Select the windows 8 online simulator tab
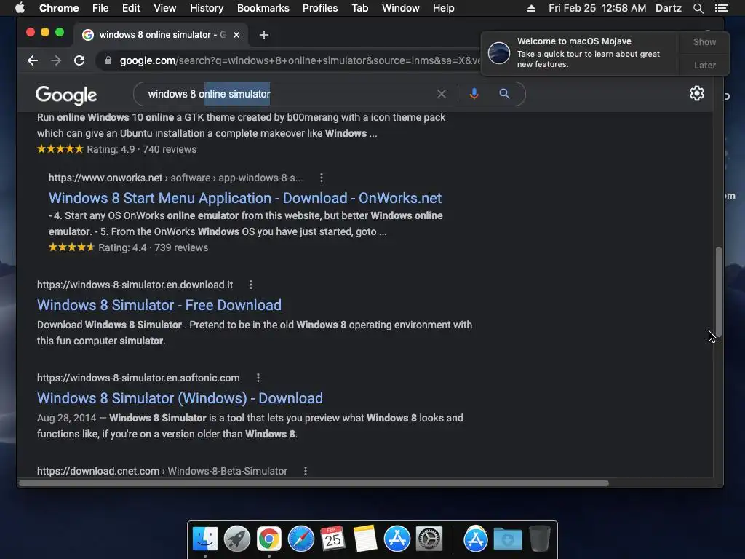Screen dimensions: 745x559 [160, 35]
